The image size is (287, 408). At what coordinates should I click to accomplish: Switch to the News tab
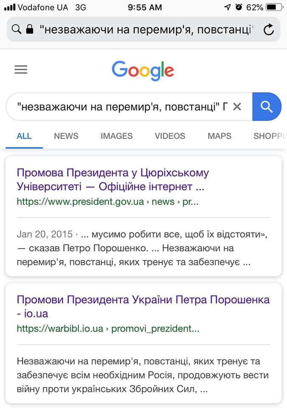pos(66,136)
